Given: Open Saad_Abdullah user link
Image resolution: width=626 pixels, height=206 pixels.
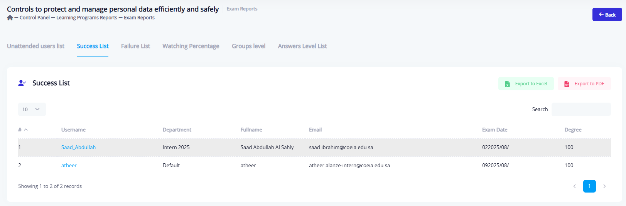Looking at the screenshot, I should [78, 147].
